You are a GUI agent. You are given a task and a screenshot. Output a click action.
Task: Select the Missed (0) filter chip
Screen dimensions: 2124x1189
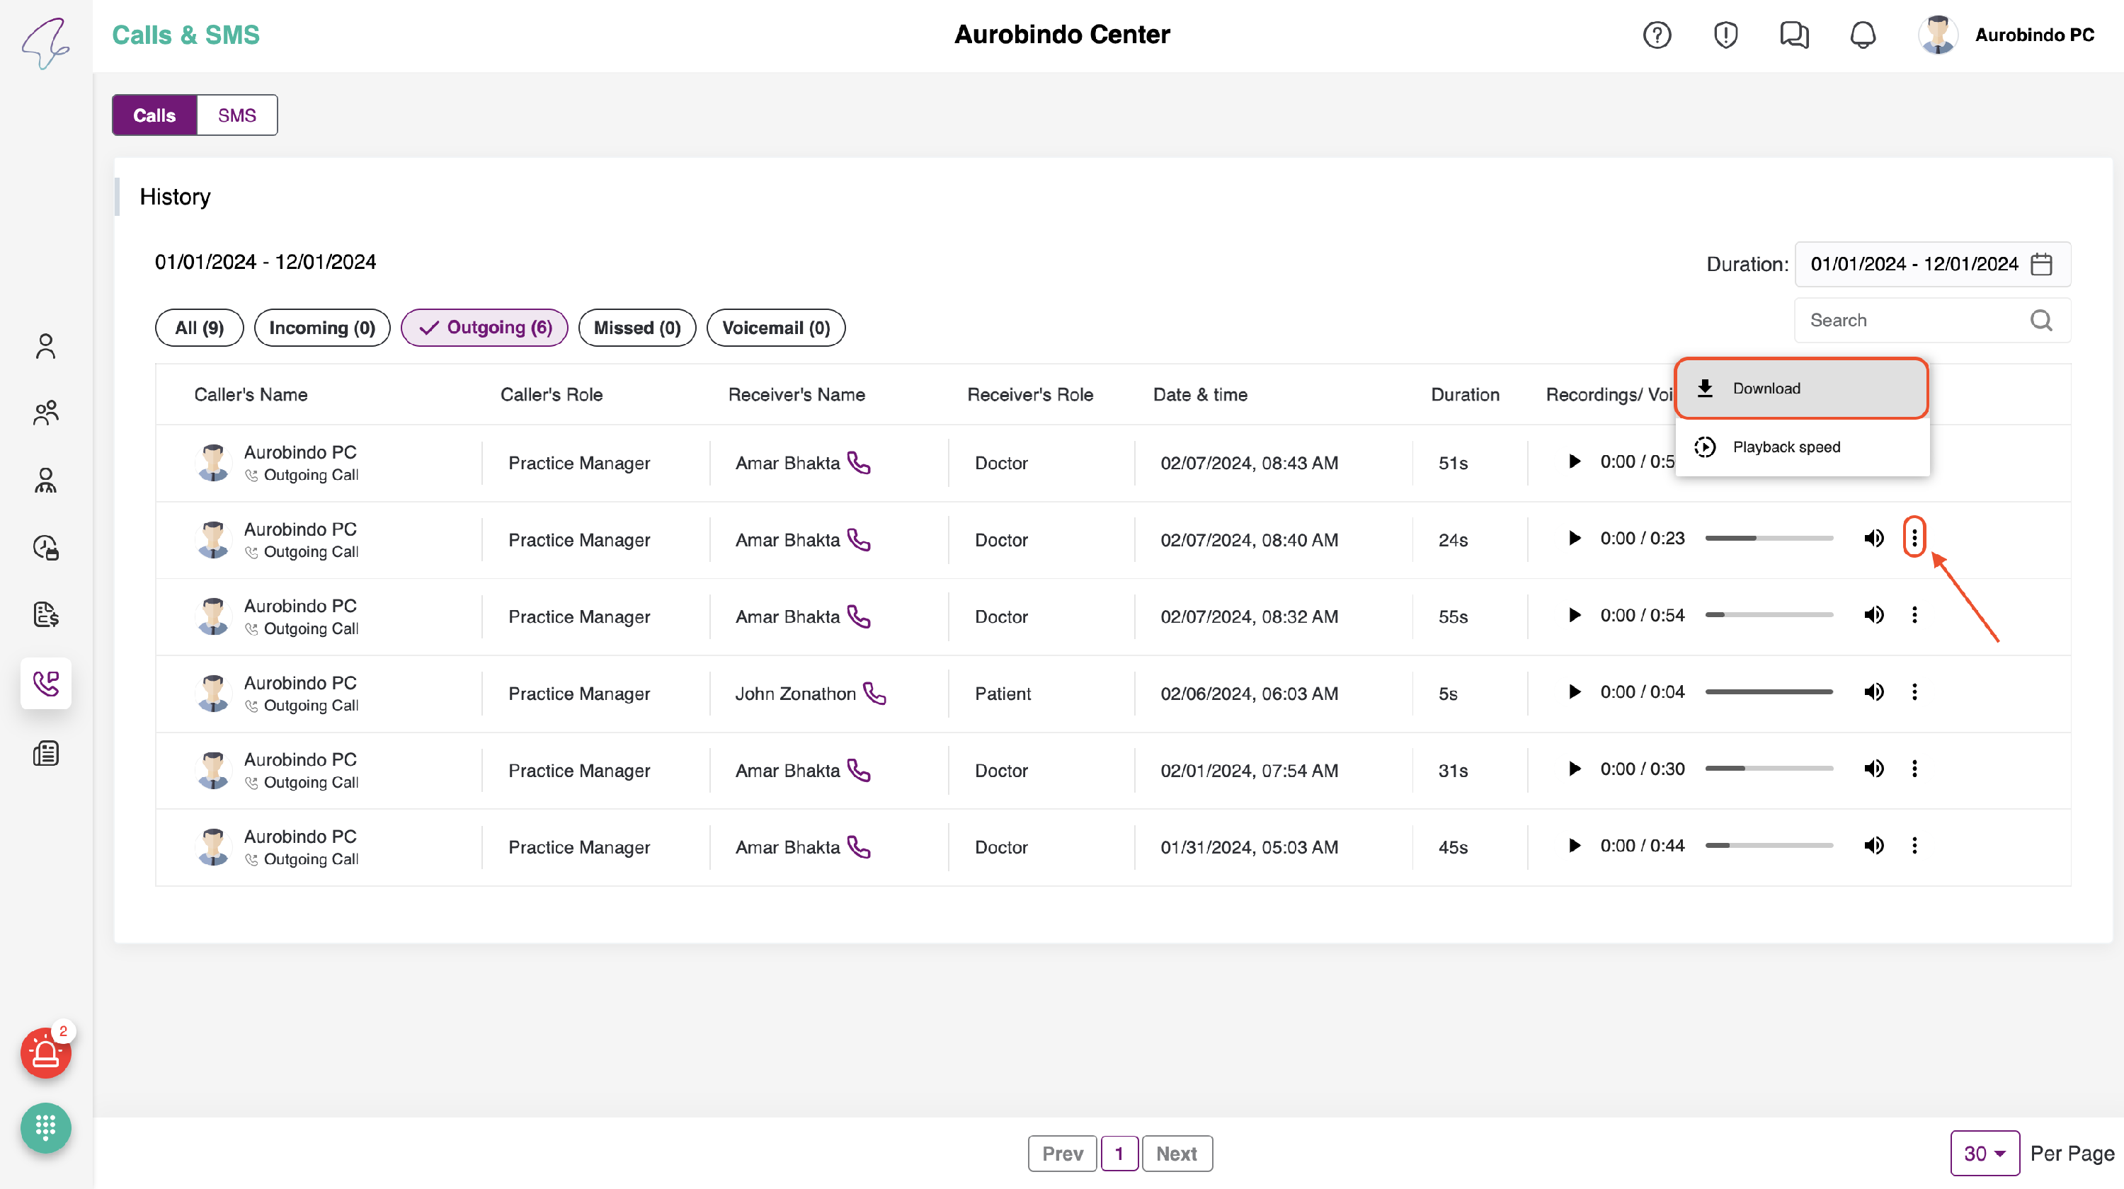636,328
